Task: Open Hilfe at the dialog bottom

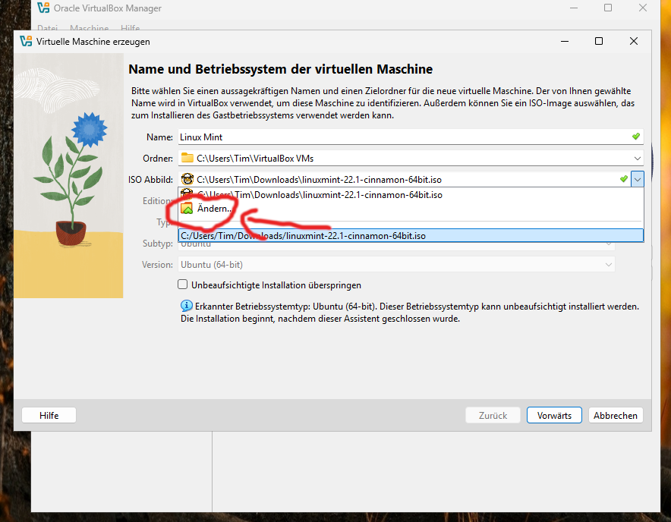Action: [x=49, y=416]
